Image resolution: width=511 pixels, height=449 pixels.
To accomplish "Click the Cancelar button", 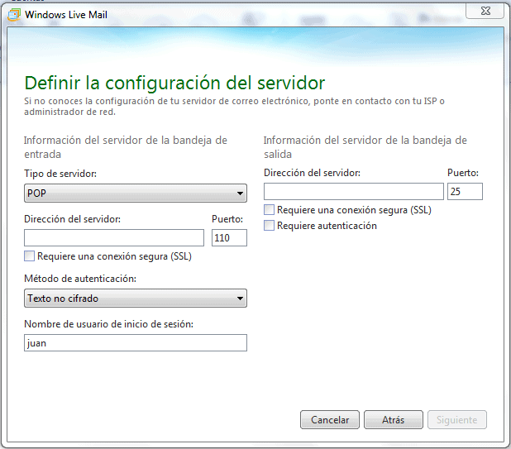I will [330, 420].
